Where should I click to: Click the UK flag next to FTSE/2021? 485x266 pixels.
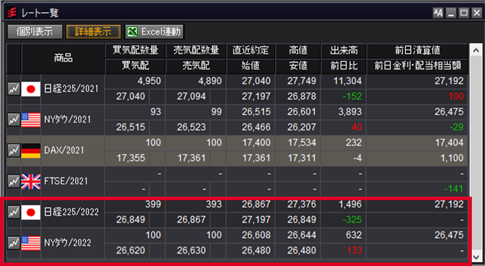click(x=30, y=181)
